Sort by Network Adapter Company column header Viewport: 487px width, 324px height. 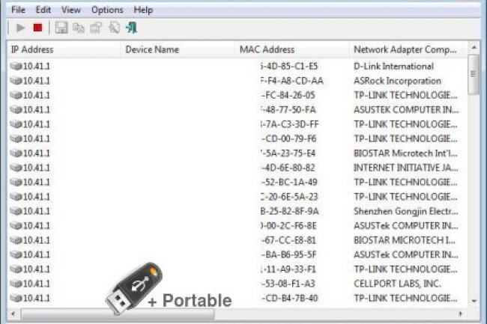[x=406, y=49]
